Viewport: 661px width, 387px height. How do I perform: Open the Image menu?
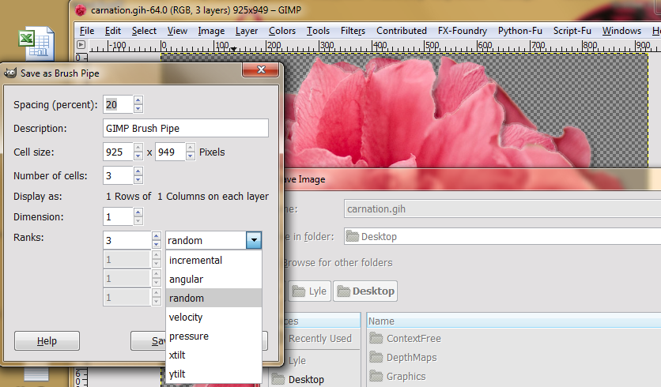pyautogui.click(x=211, y=31)
